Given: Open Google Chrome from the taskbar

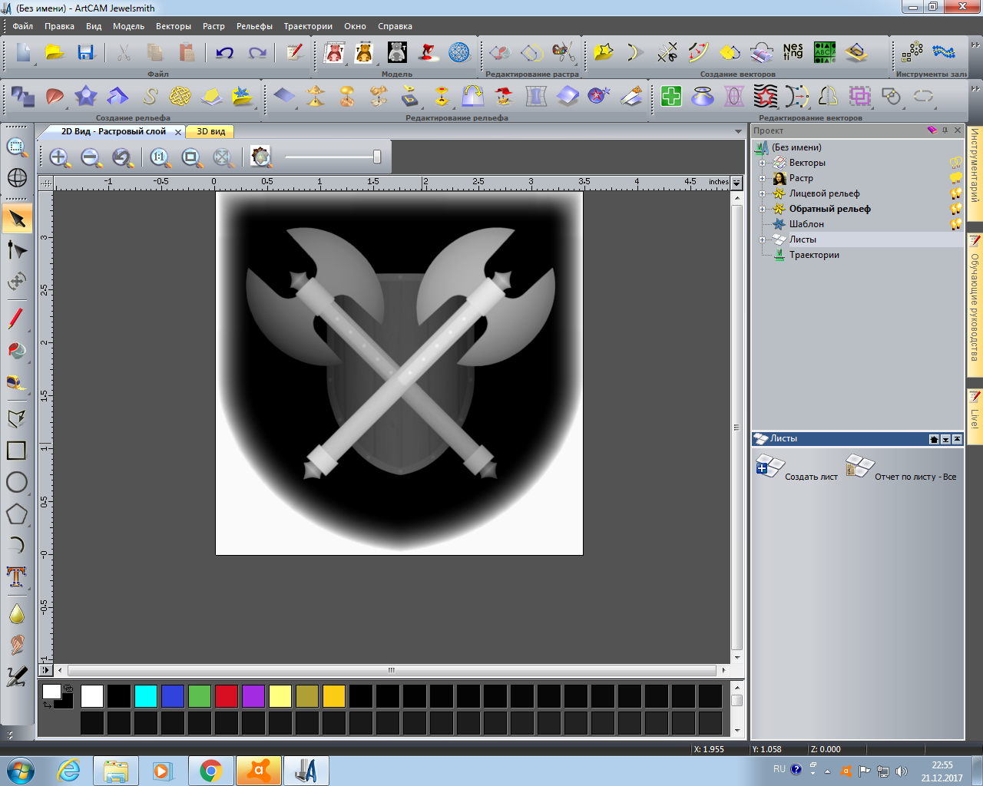Looking at the screenshot, I should coord(210,771).
